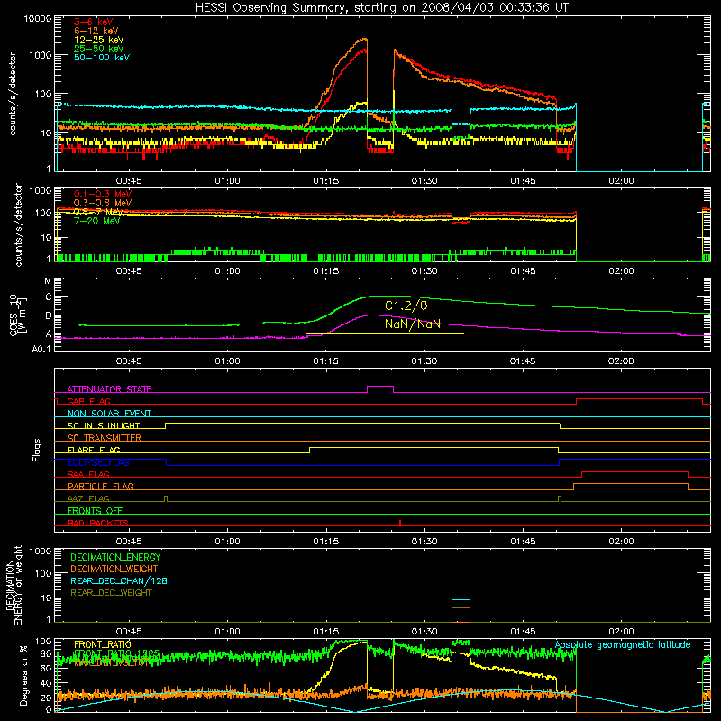Select the FLARE_FLAG label
The height and width of the screenshot is (721, 721).
click(x=94, y=450)
